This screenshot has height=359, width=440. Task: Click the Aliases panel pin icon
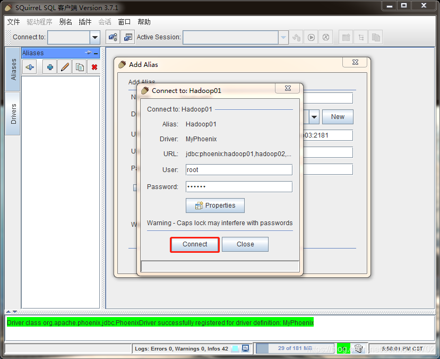coord(88,53)
